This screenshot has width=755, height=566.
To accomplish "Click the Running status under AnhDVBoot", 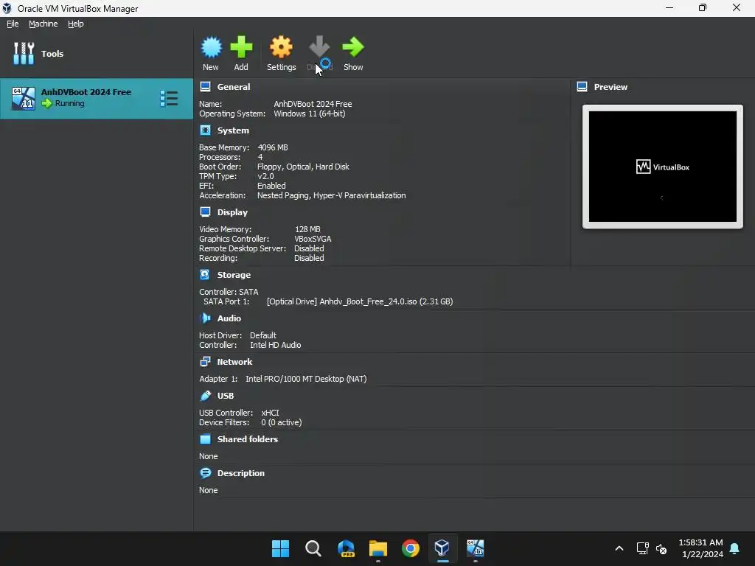I will 70,103.
